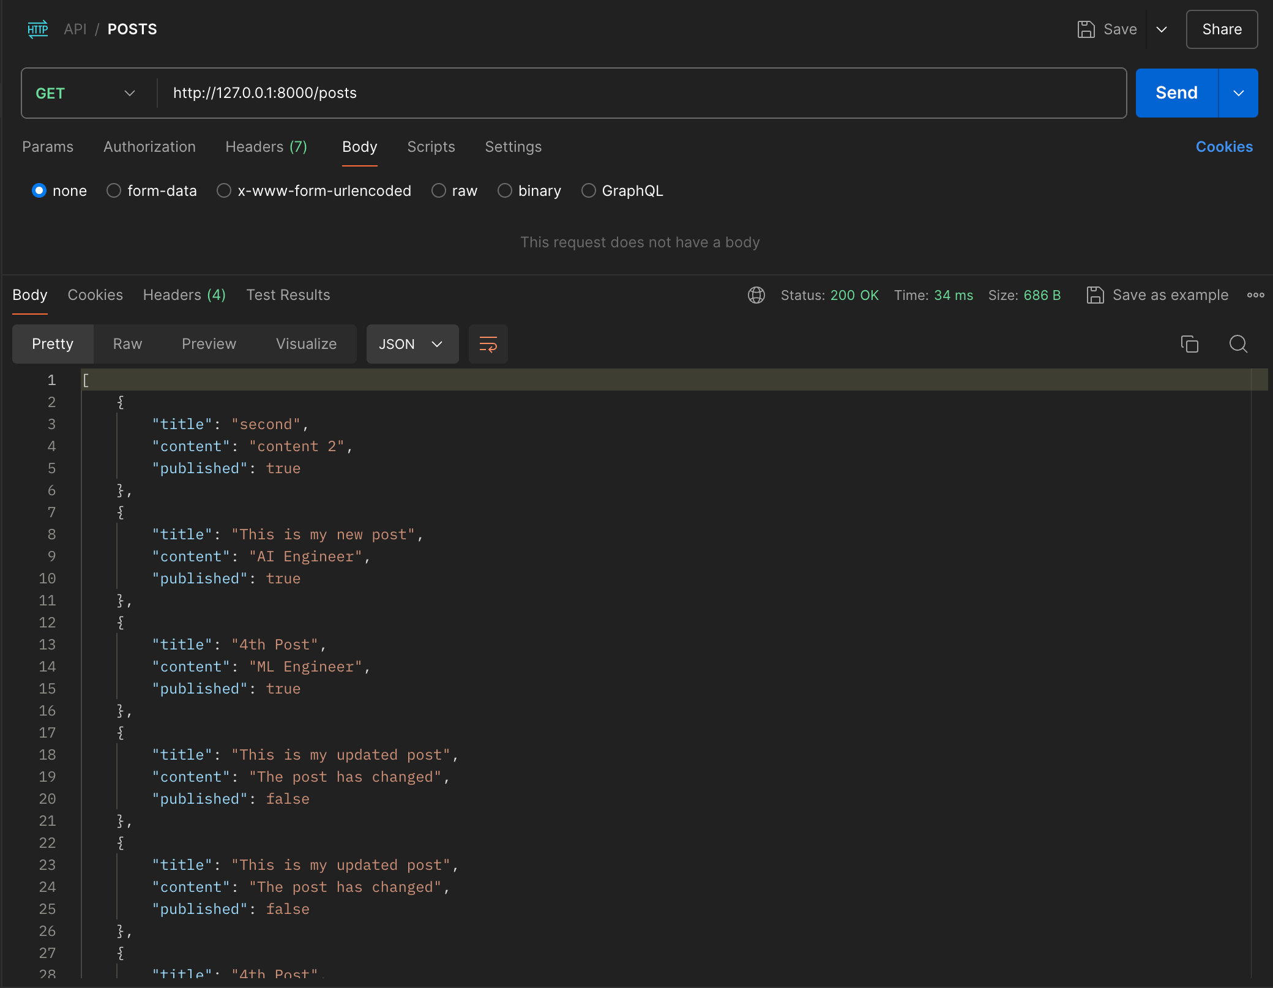The width and height of the screenshot is (1273, 988).
Task: Expand the Save options chevron
Action: tap(1162, 29)
